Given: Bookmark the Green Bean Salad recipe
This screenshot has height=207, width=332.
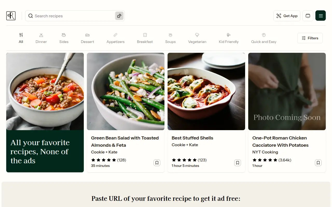Looking at the screenshot, I should click(x=157, y=163).
